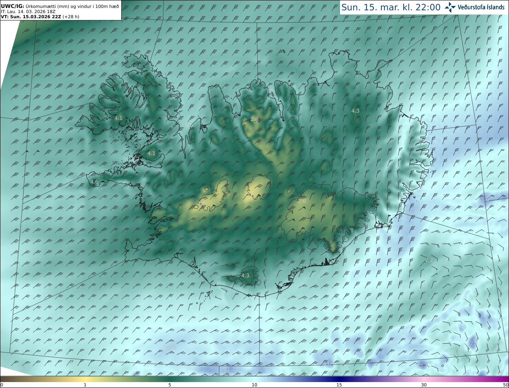Click the 2.8 value on the map

tap(254, 119)
